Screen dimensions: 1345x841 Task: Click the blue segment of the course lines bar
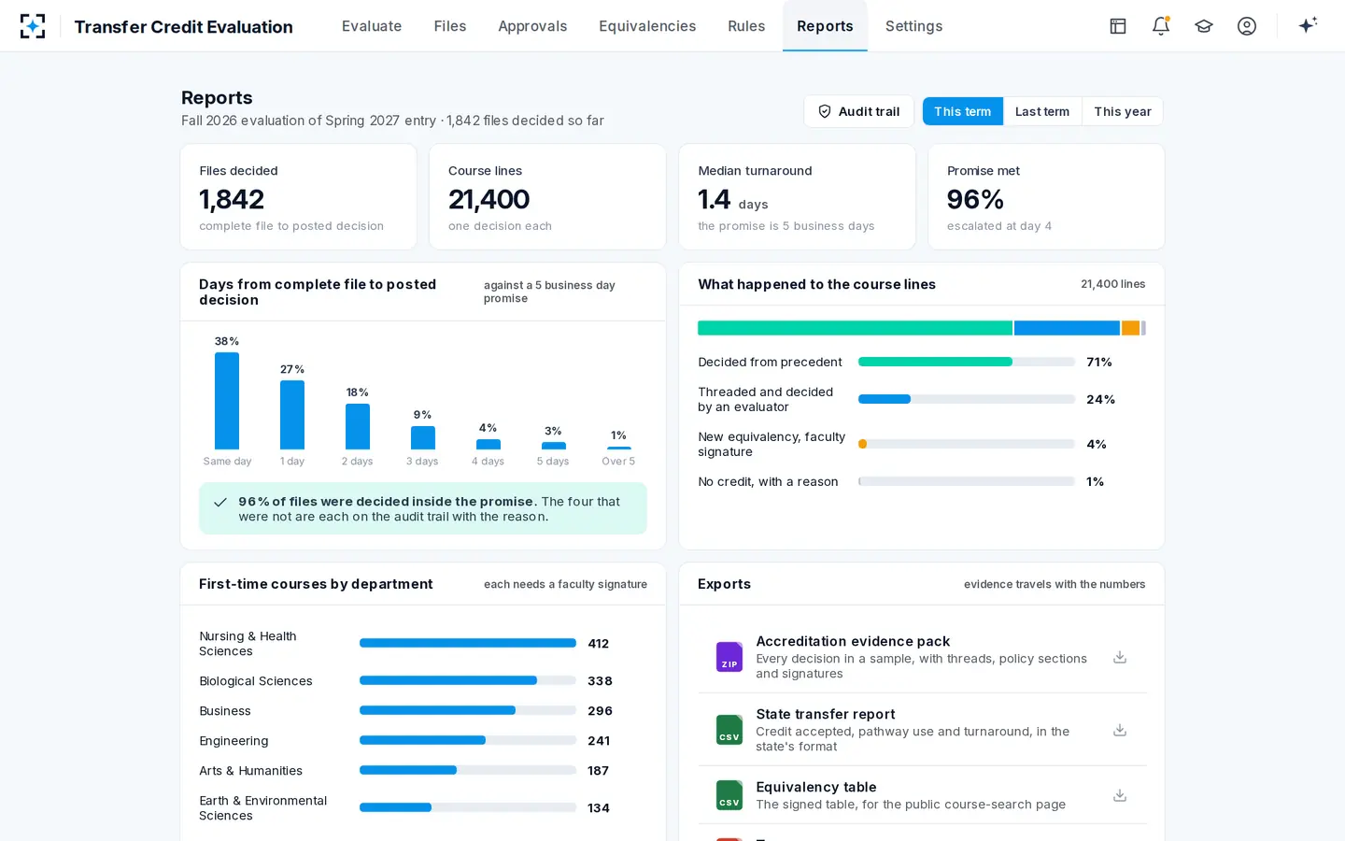(1067, 328)
